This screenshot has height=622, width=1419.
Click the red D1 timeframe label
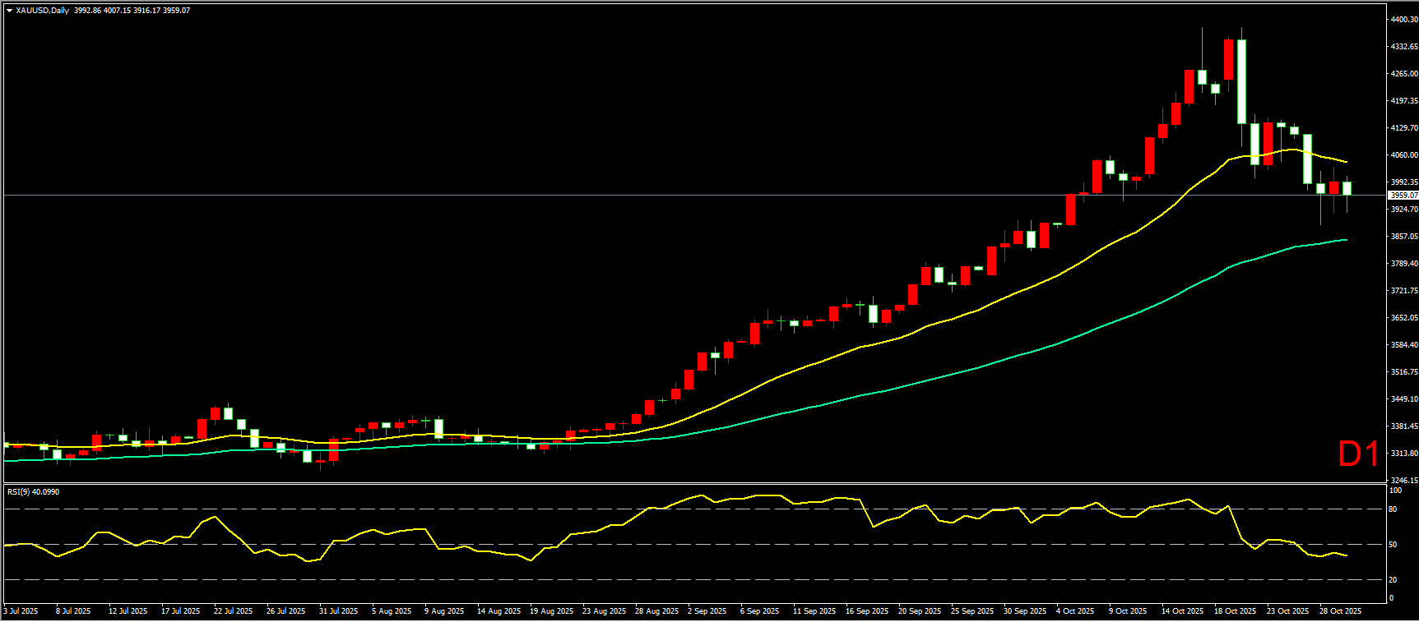point(1358,454)
